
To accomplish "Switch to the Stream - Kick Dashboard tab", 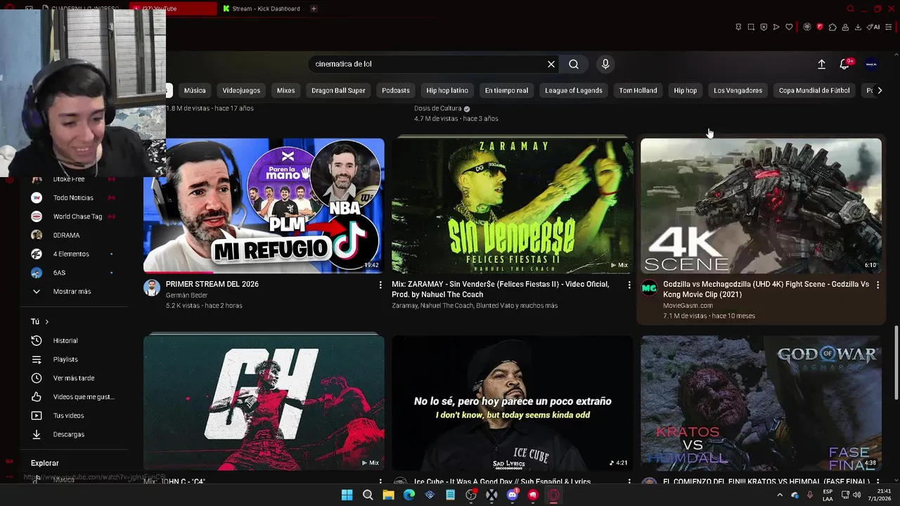I will point(262,8).
